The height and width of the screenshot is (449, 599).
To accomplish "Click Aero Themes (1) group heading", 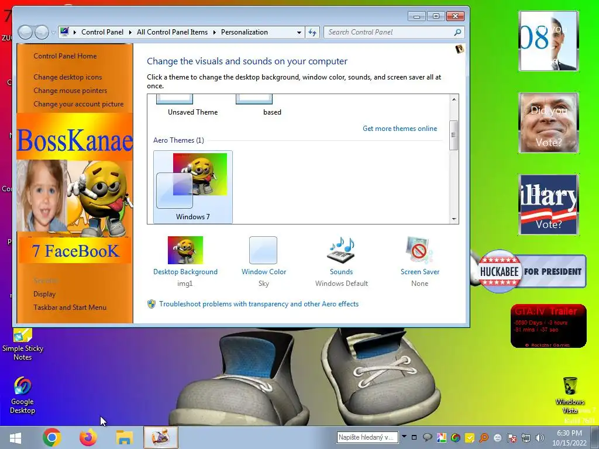I will tap(178, 140).
